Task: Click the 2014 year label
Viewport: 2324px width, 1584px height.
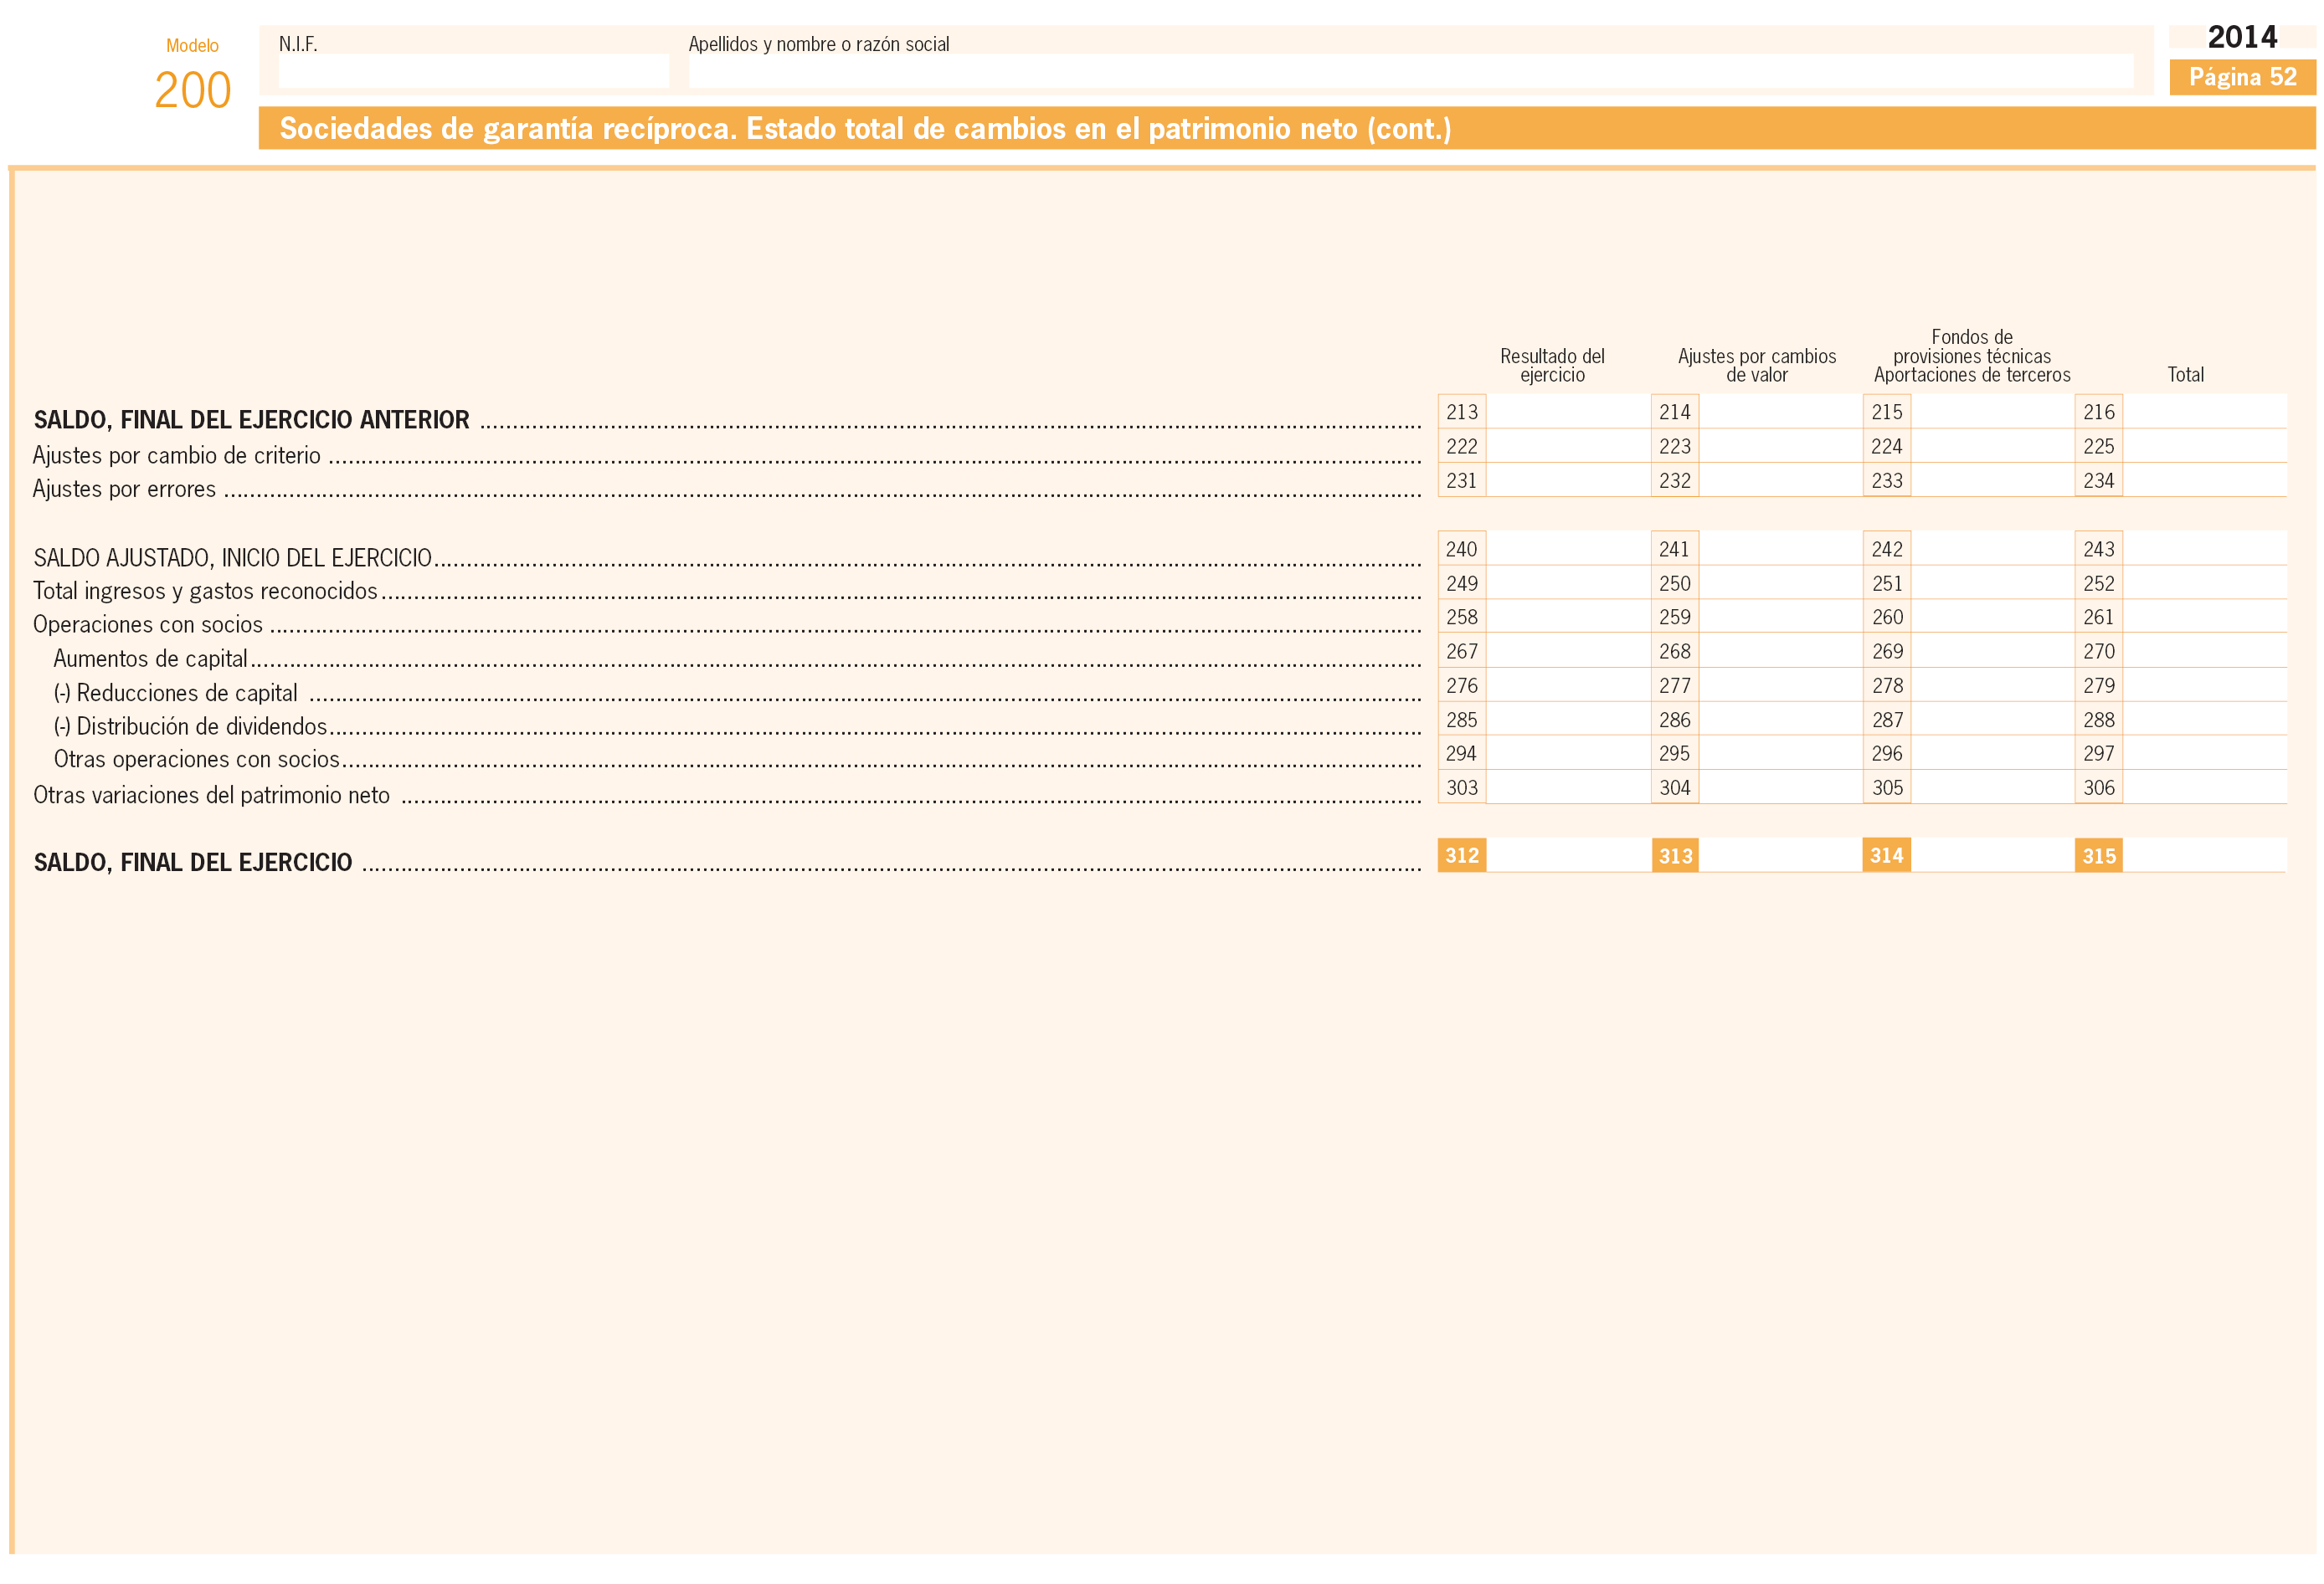Action: [x=2242, y=37]
